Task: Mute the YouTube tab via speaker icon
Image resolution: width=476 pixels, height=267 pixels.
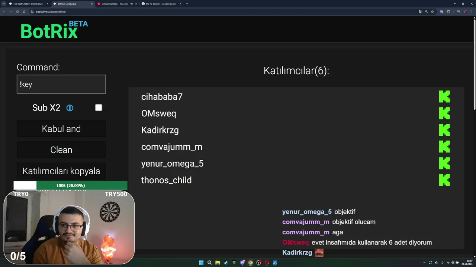Action: tap(132, 4)
